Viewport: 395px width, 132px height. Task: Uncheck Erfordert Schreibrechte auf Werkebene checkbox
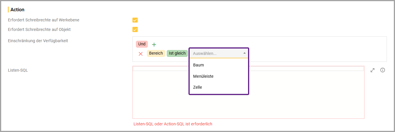point(135,20)
